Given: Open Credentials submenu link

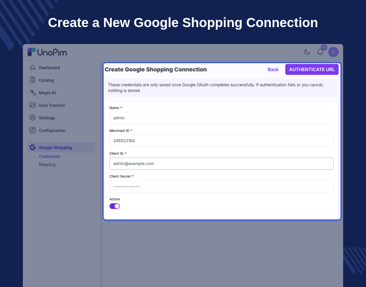Looking at the screenshot, I should coord(49,156).
